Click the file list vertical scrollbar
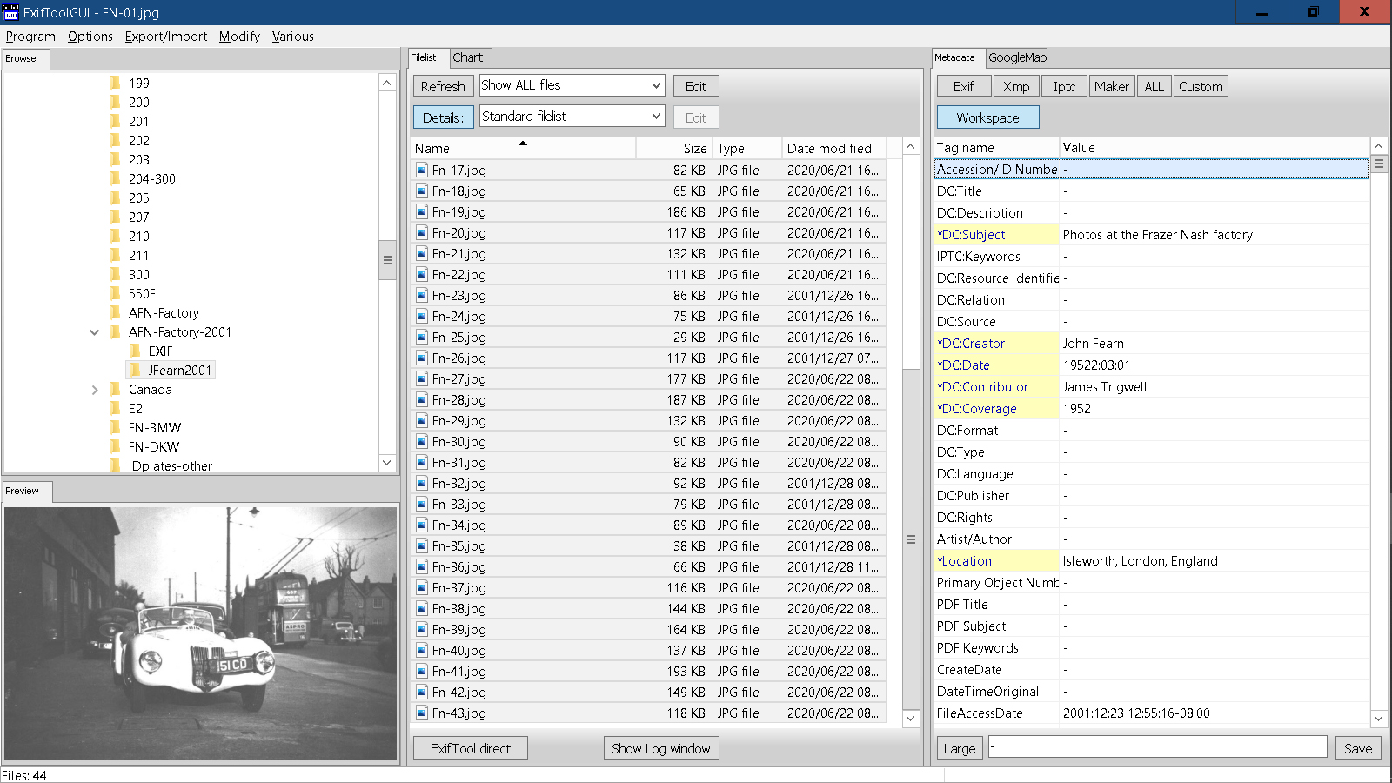This screenshot has height=783, width=1392. point(911,539)
